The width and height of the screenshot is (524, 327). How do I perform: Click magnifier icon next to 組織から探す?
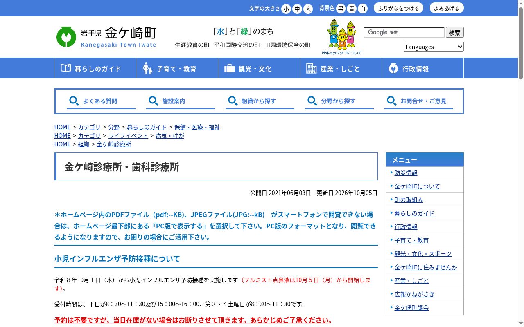(x=233, y=101)
